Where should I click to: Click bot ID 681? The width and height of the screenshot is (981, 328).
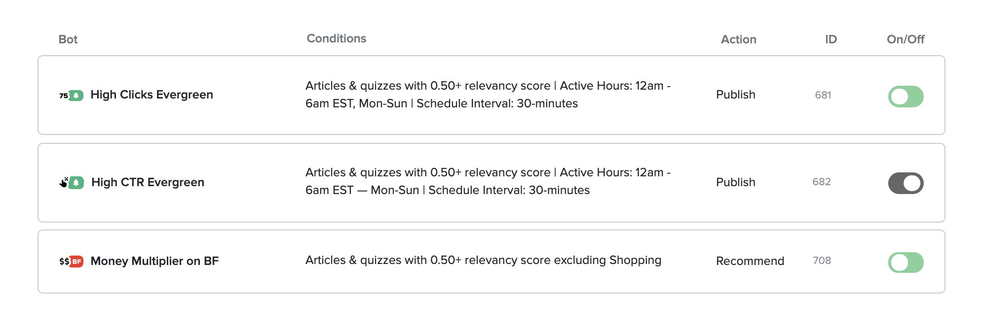823,95
